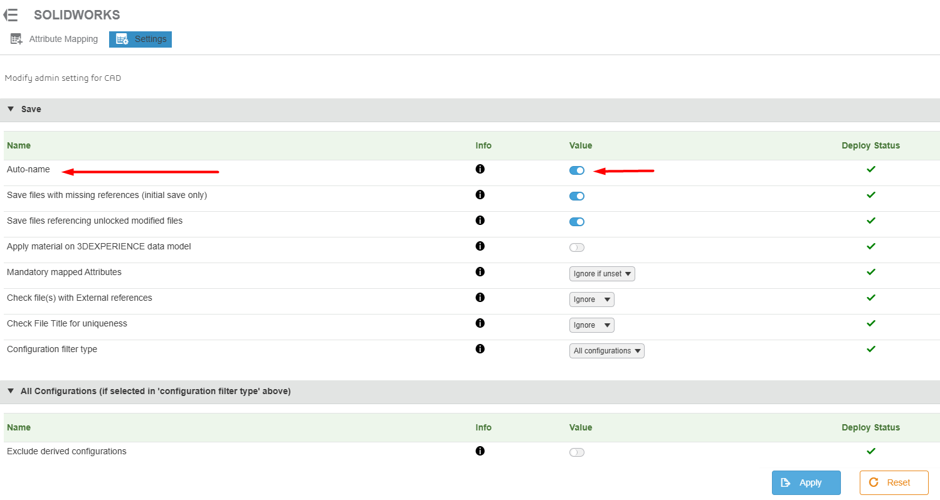Viewport: 940px width, 500px height.
Task: Open the Attribute Mapping tab
Action: pos(55,39)
